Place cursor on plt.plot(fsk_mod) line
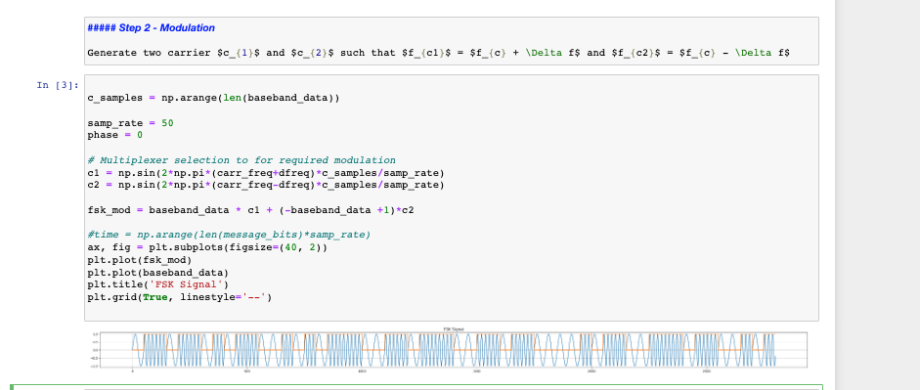This screenshot has width=920, height=390. pos(140,260)
